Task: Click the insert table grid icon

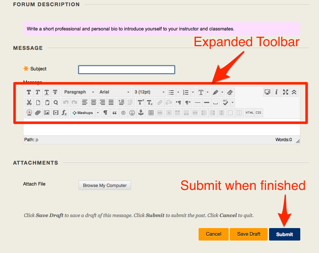Action: point(151,113)
